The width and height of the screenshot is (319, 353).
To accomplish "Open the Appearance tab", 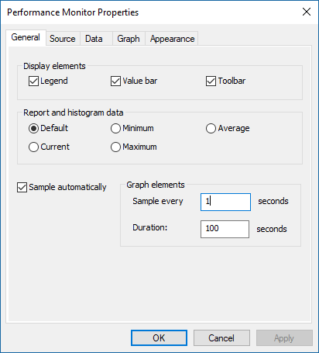I will pos(172,39).
